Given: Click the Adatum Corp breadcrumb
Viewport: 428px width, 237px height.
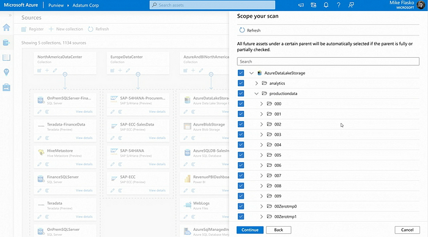Looking at the screenshot, I should [x=86, y=5].
